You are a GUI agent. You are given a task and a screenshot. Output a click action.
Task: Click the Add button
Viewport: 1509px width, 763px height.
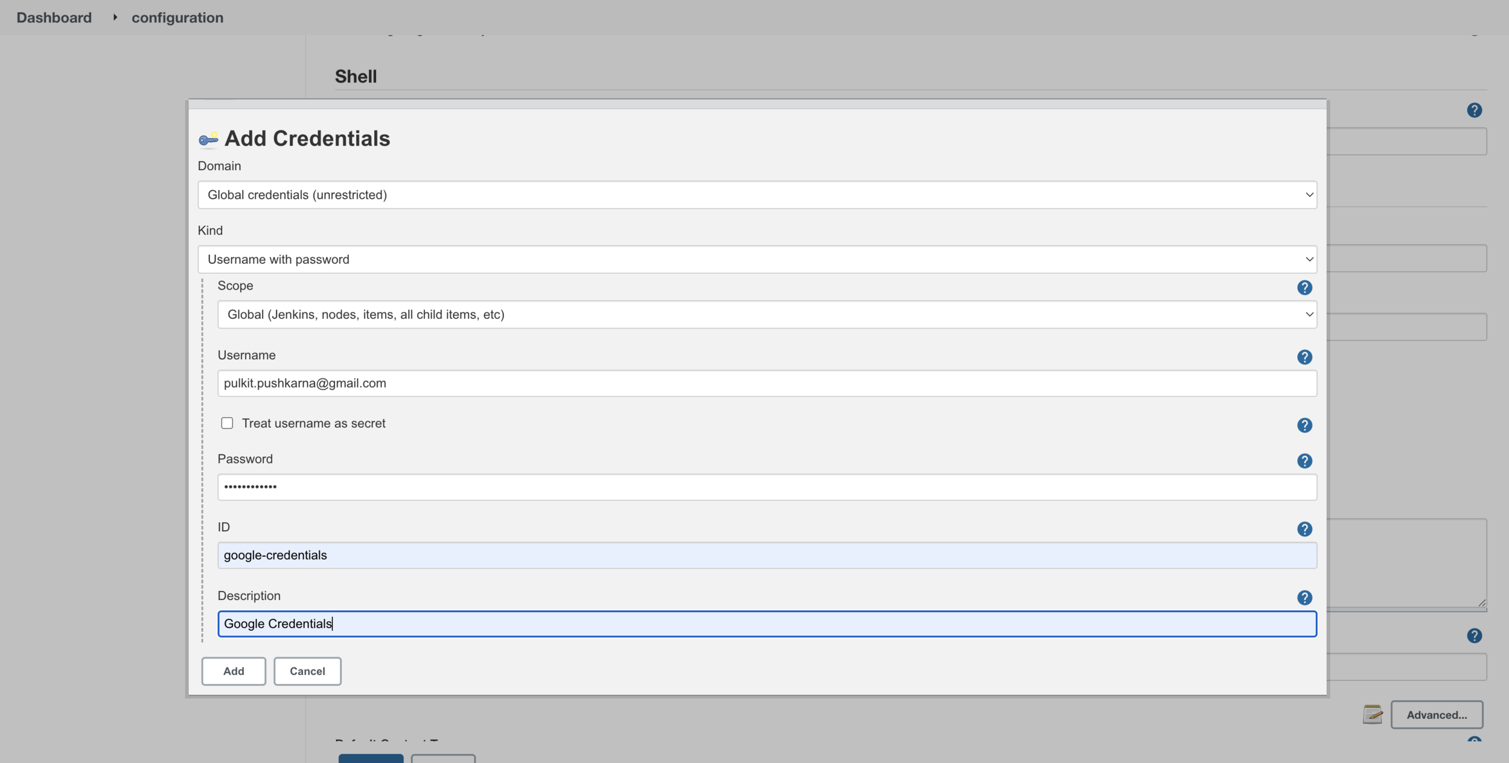coord(234,671)
